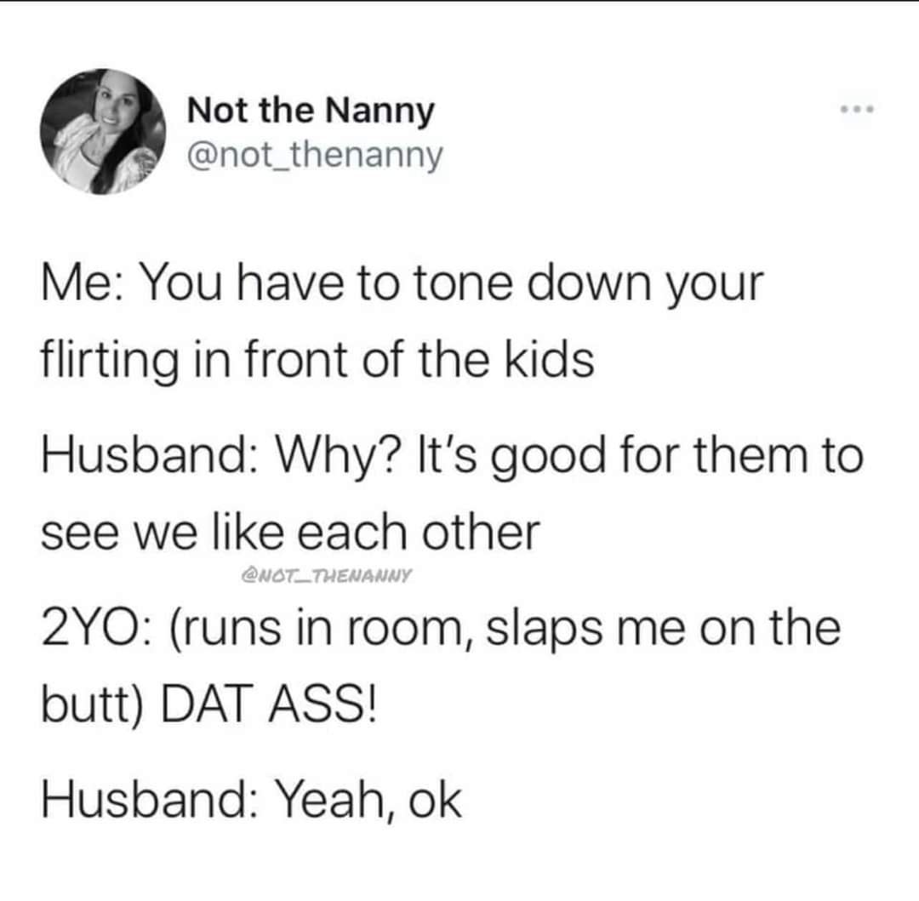Screen dimensions: 919x901
Task: Click the small @NOT_THENANNY watermark text
Action: (327, 575)
